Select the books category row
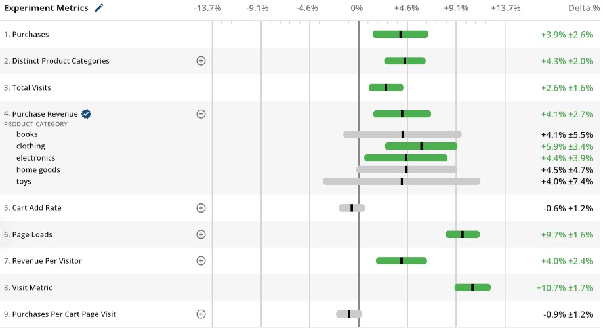This screenshot has width=603, height=328. (28, 134)
